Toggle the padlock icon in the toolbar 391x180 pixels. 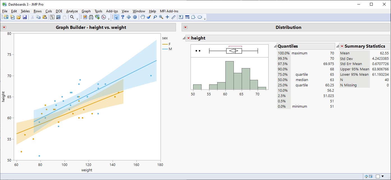[65, 17]
